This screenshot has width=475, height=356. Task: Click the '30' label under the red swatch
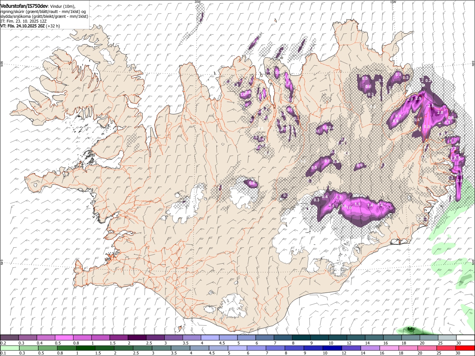[x=458, y=353]
